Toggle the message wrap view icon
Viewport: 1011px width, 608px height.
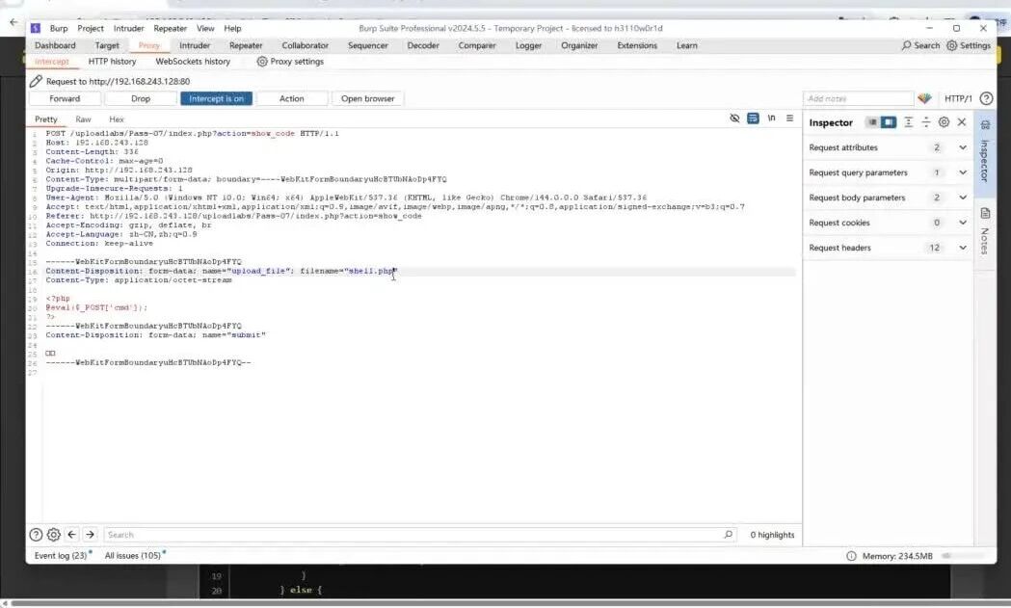(753, 118)
